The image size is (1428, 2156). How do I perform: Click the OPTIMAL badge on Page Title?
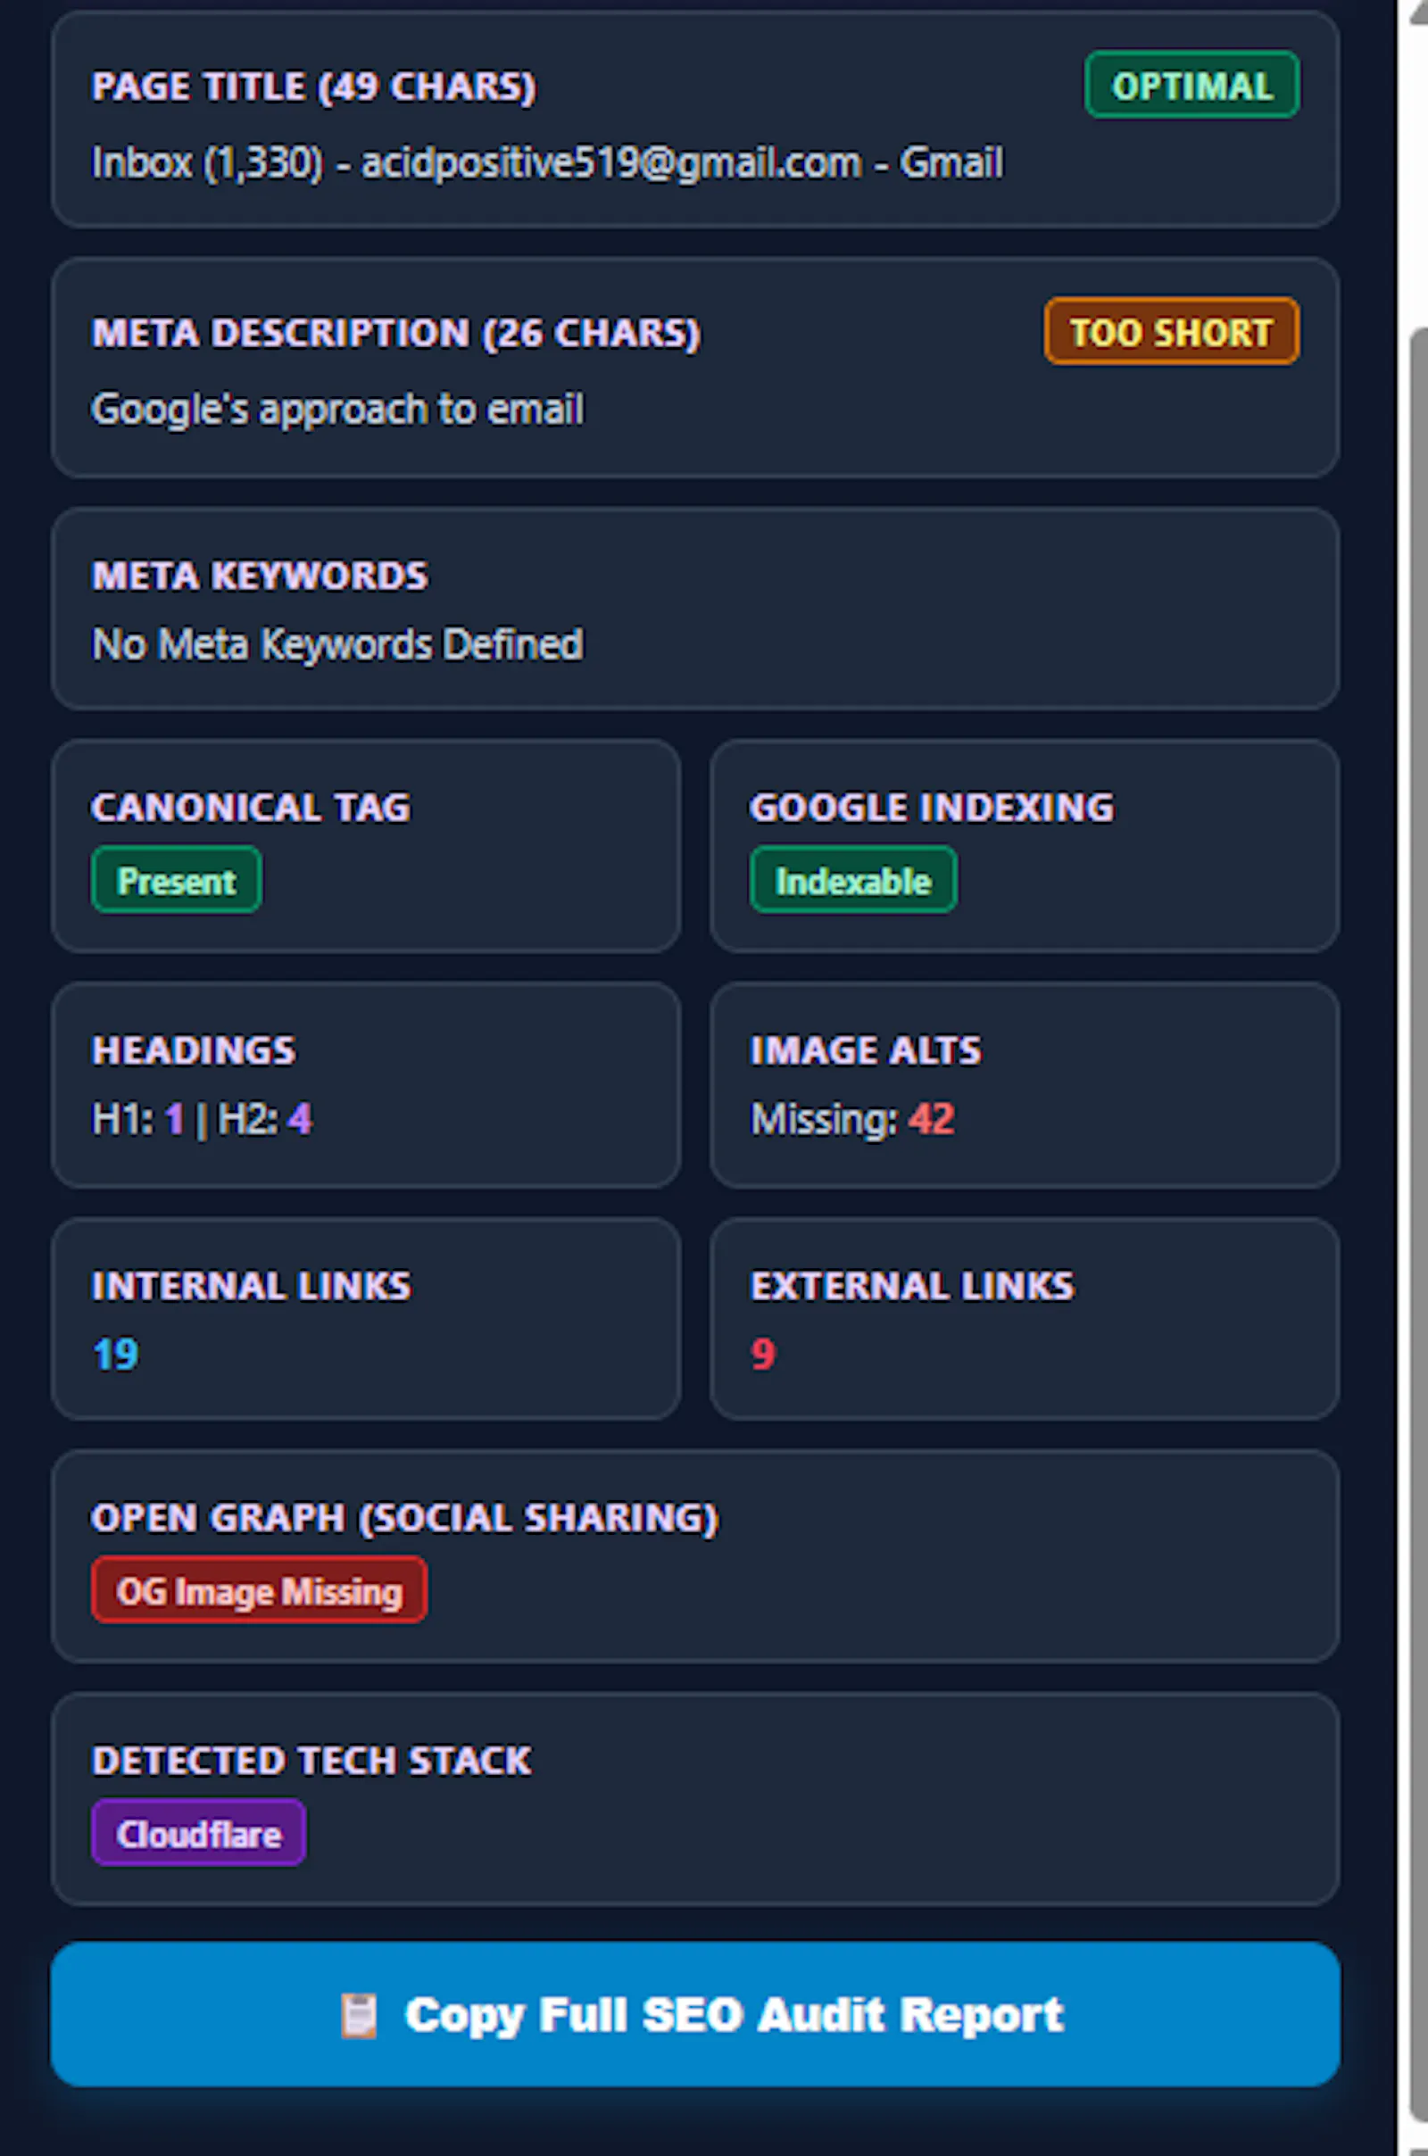(x=1191, y=86)
